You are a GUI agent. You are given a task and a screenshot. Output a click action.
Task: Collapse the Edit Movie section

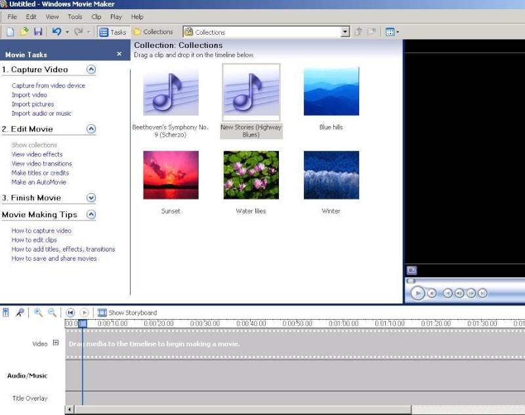coord(91,129)
